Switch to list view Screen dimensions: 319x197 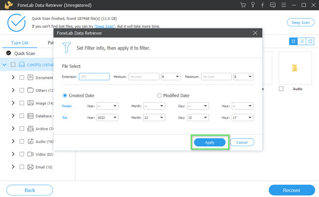pyautogui.click(x=302, y=42)
